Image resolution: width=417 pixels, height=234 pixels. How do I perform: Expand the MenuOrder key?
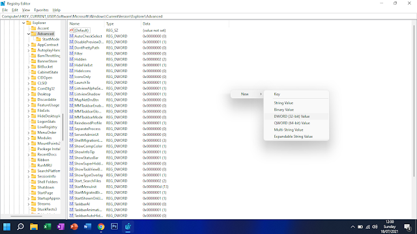click(x=29, y=133)
